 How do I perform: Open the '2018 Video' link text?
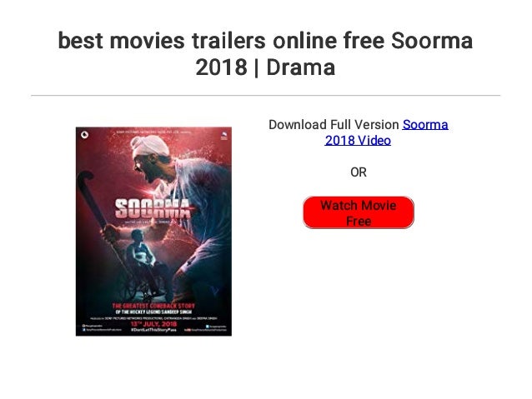tap(358, 140)
